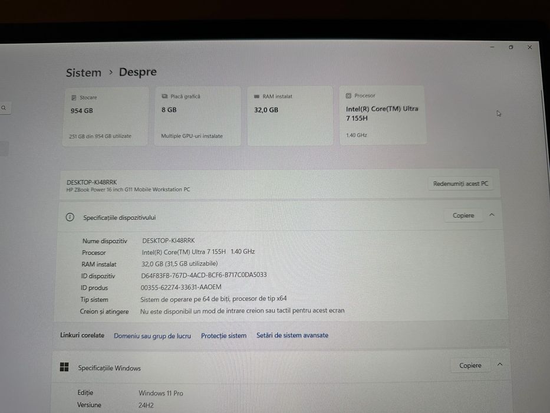The width and height of the screenshot is (550, 413).
Task: Select device name value DESKTOP-KI48RRK in specs
Action: coord(169,241)
